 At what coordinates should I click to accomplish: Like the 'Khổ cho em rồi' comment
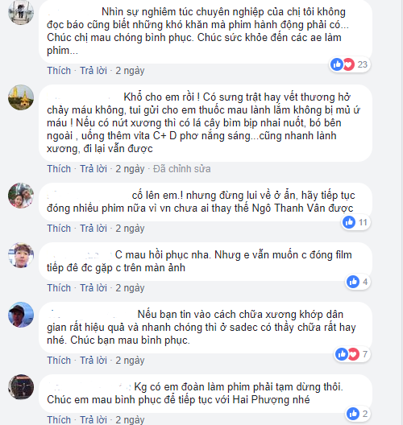59,169
